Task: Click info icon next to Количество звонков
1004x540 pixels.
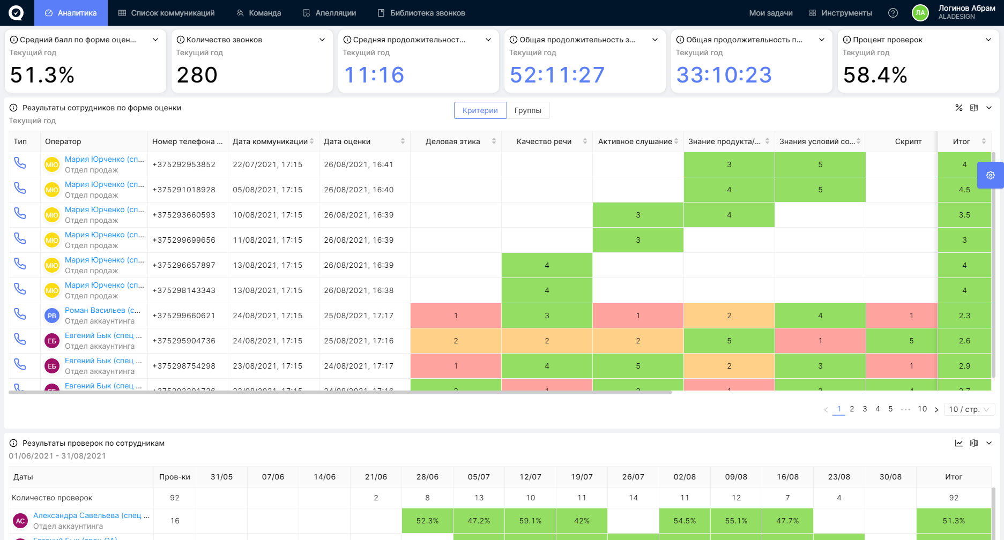Action: 181,40
